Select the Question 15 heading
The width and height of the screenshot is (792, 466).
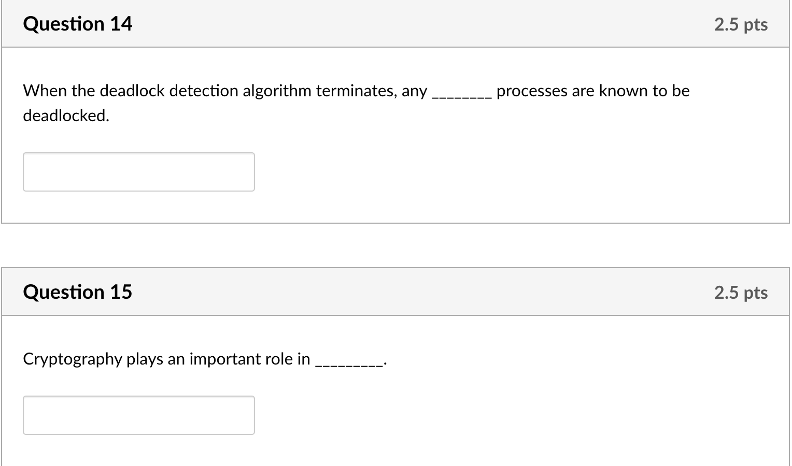tap(78, 292)
